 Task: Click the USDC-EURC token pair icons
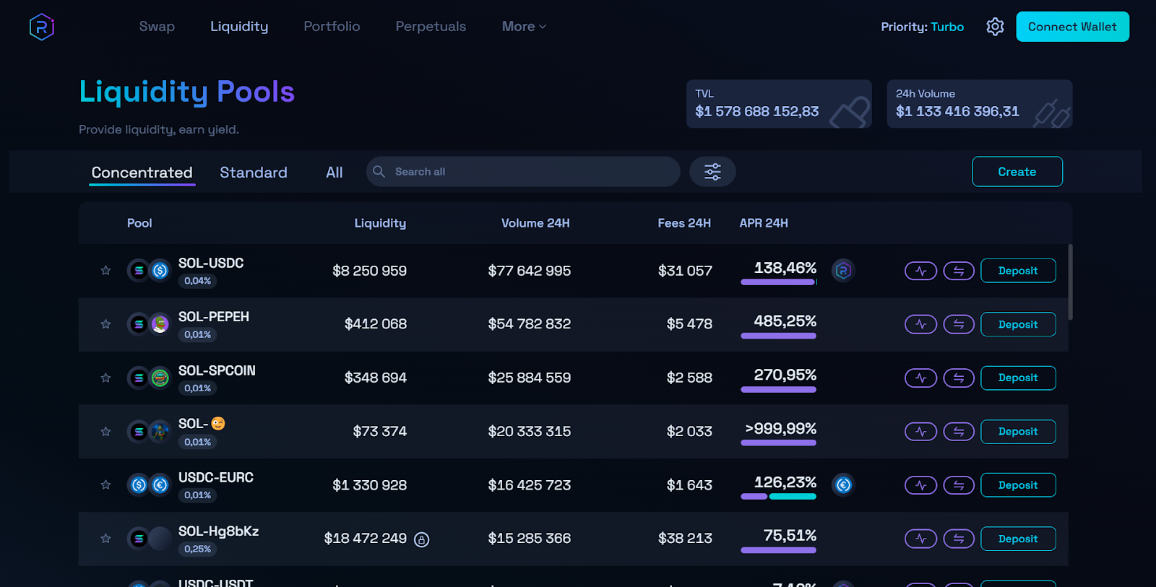[x=149, y=485]
